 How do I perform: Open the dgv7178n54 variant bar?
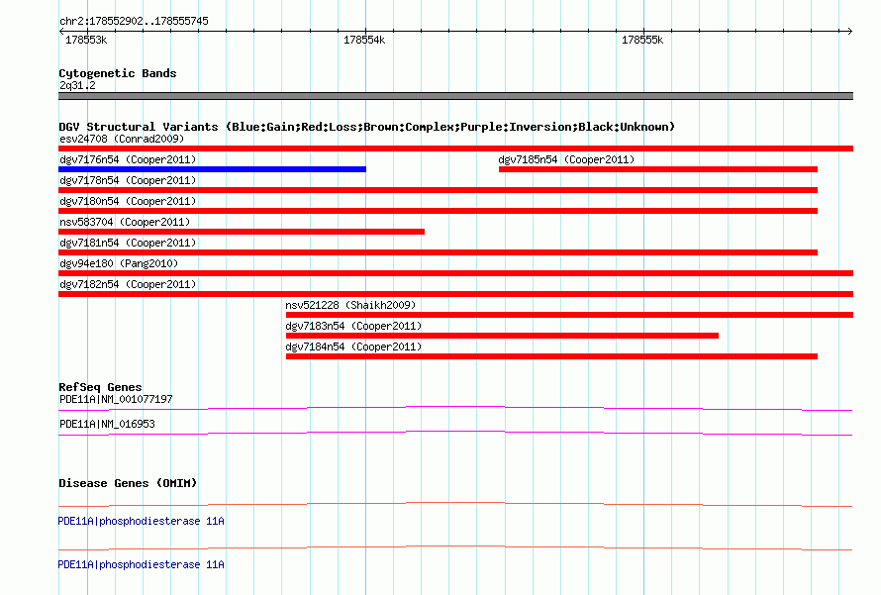click(438, 190)
